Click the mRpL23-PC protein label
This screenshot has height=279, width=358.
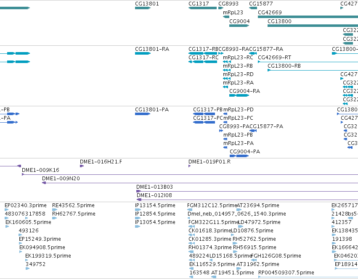click(x=238, y=118)
